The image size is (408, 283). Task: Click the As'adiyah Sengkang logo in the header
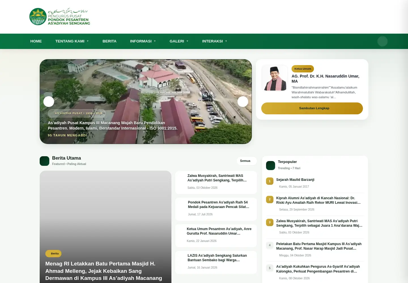60,17
